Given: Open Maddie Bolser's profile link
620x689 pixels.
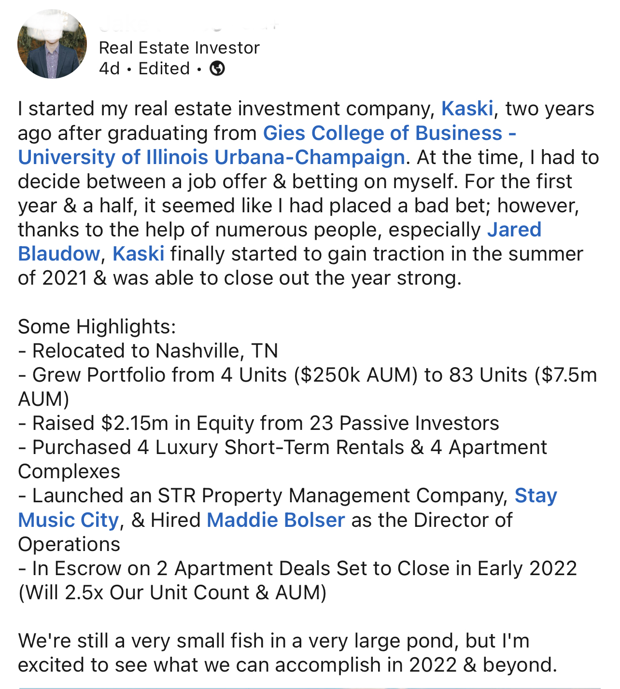Looking at the screenshot, I should [276, 520].
